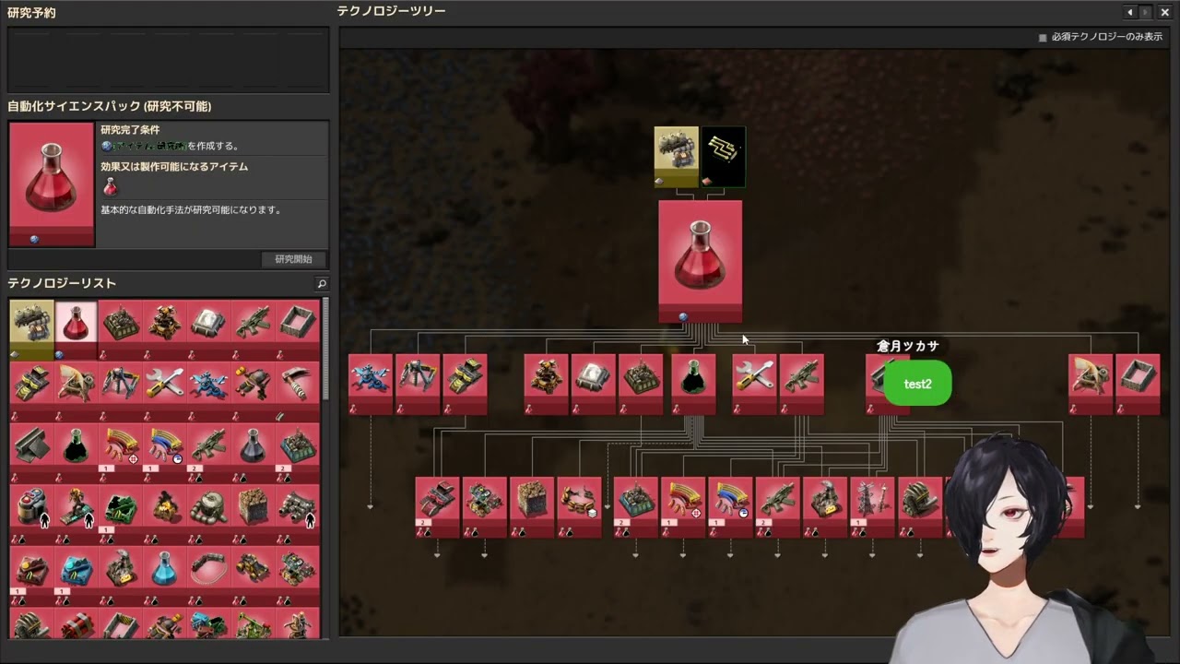Click the small red flask effect item
The image size is (1180, 664).
coord(110,187)
